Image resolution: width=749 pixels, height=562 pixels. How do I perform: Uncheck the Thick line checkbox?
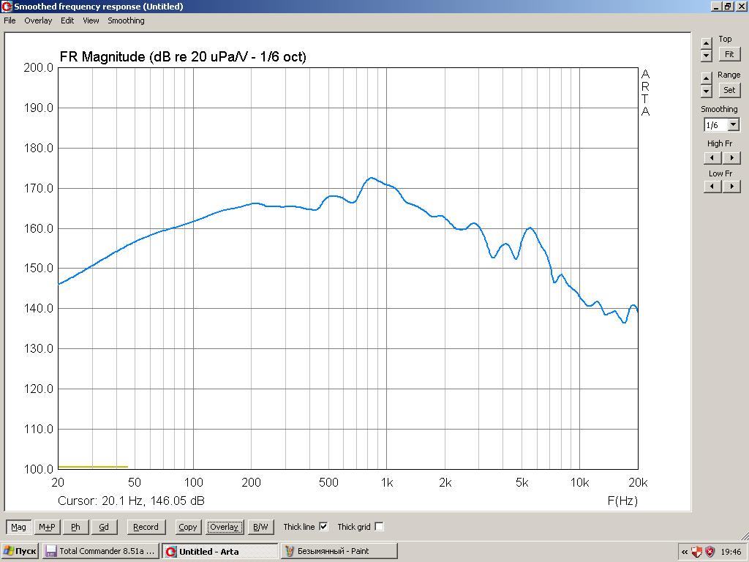(323, 527)
